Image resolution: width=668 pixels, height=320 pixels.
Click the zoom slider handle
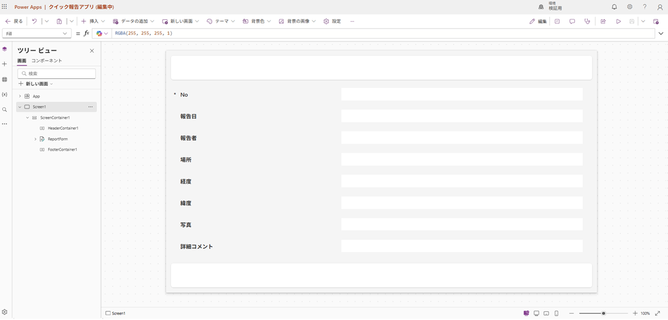coord(604,314)
